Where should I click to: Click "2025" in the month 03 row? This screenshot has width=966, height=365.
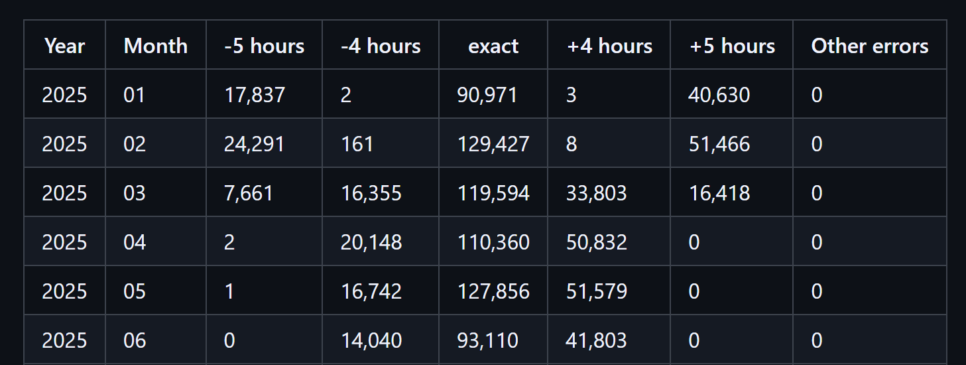point(64,193)
